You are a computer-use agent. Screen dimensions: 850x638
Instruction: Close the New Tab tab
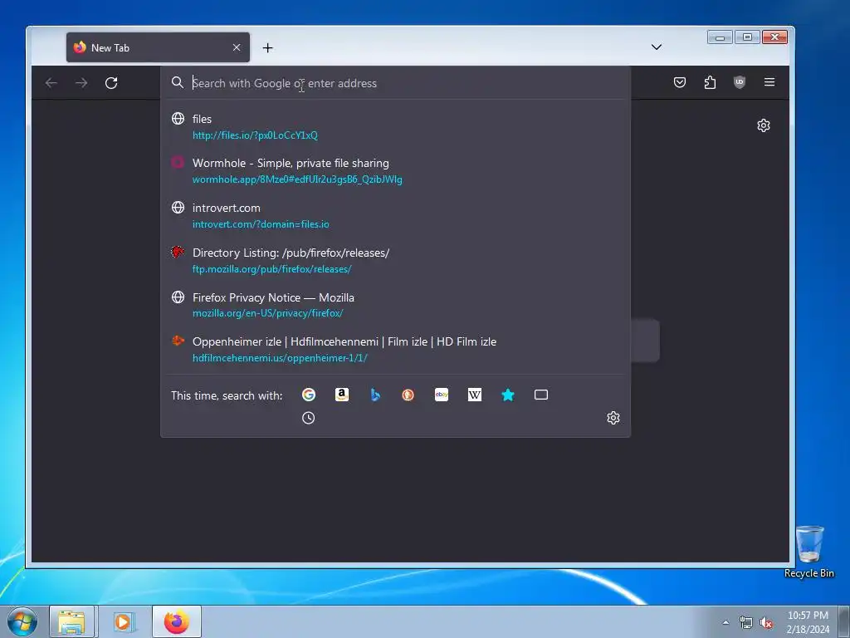coord(237,47)
